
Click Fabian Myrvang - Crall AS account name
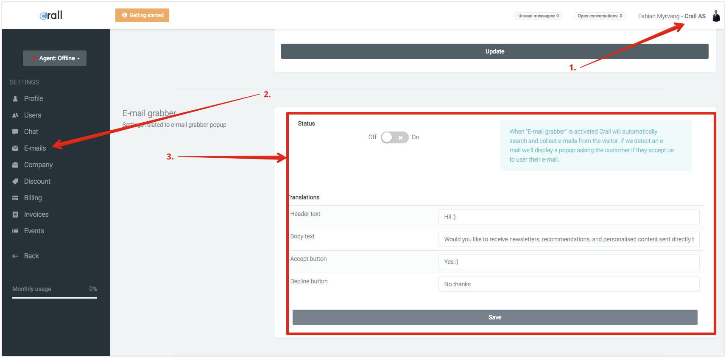(x=672, y=16)
